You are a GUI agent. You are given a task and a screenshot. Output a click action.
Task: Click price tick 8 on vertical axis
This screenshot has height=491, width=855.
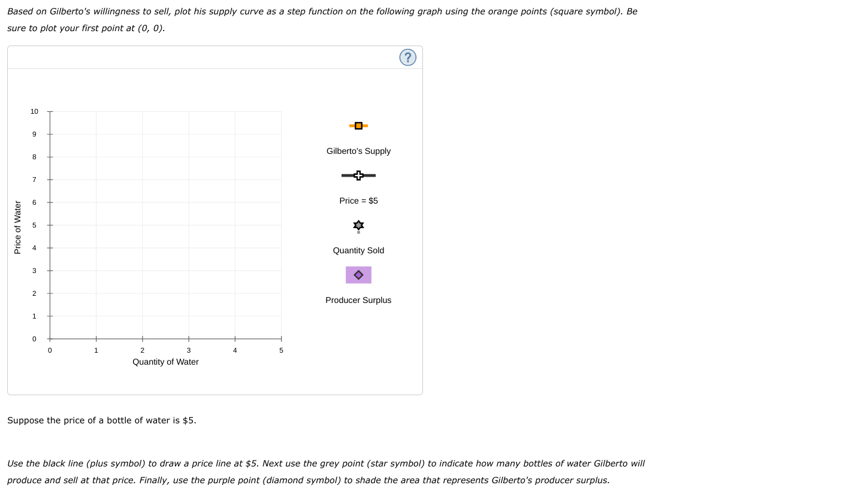34,157
